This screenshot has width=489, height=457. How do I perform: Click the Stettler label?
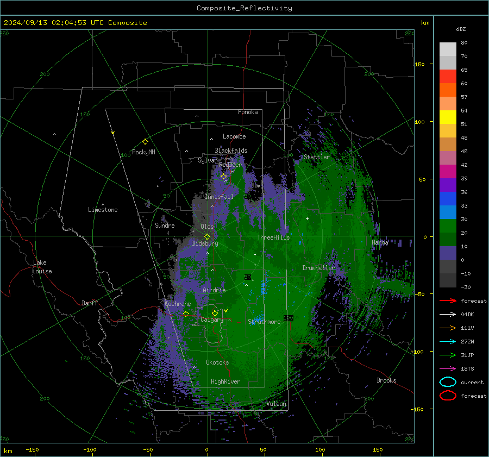coord(317,157)
